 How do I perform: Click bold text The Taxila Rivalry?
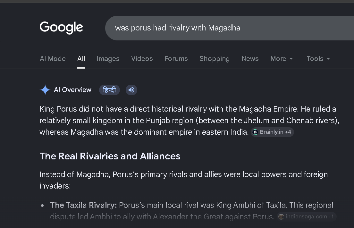83,205
